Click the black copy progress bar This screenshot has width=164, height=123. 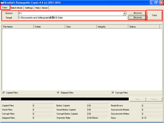65,99
